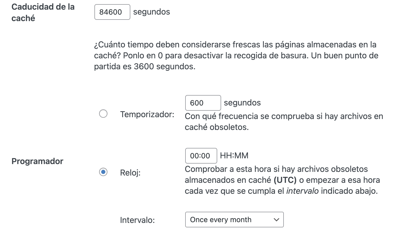
Task: Click the "Caducidad de la caché" heading
Action: click(x=43, y=12)
